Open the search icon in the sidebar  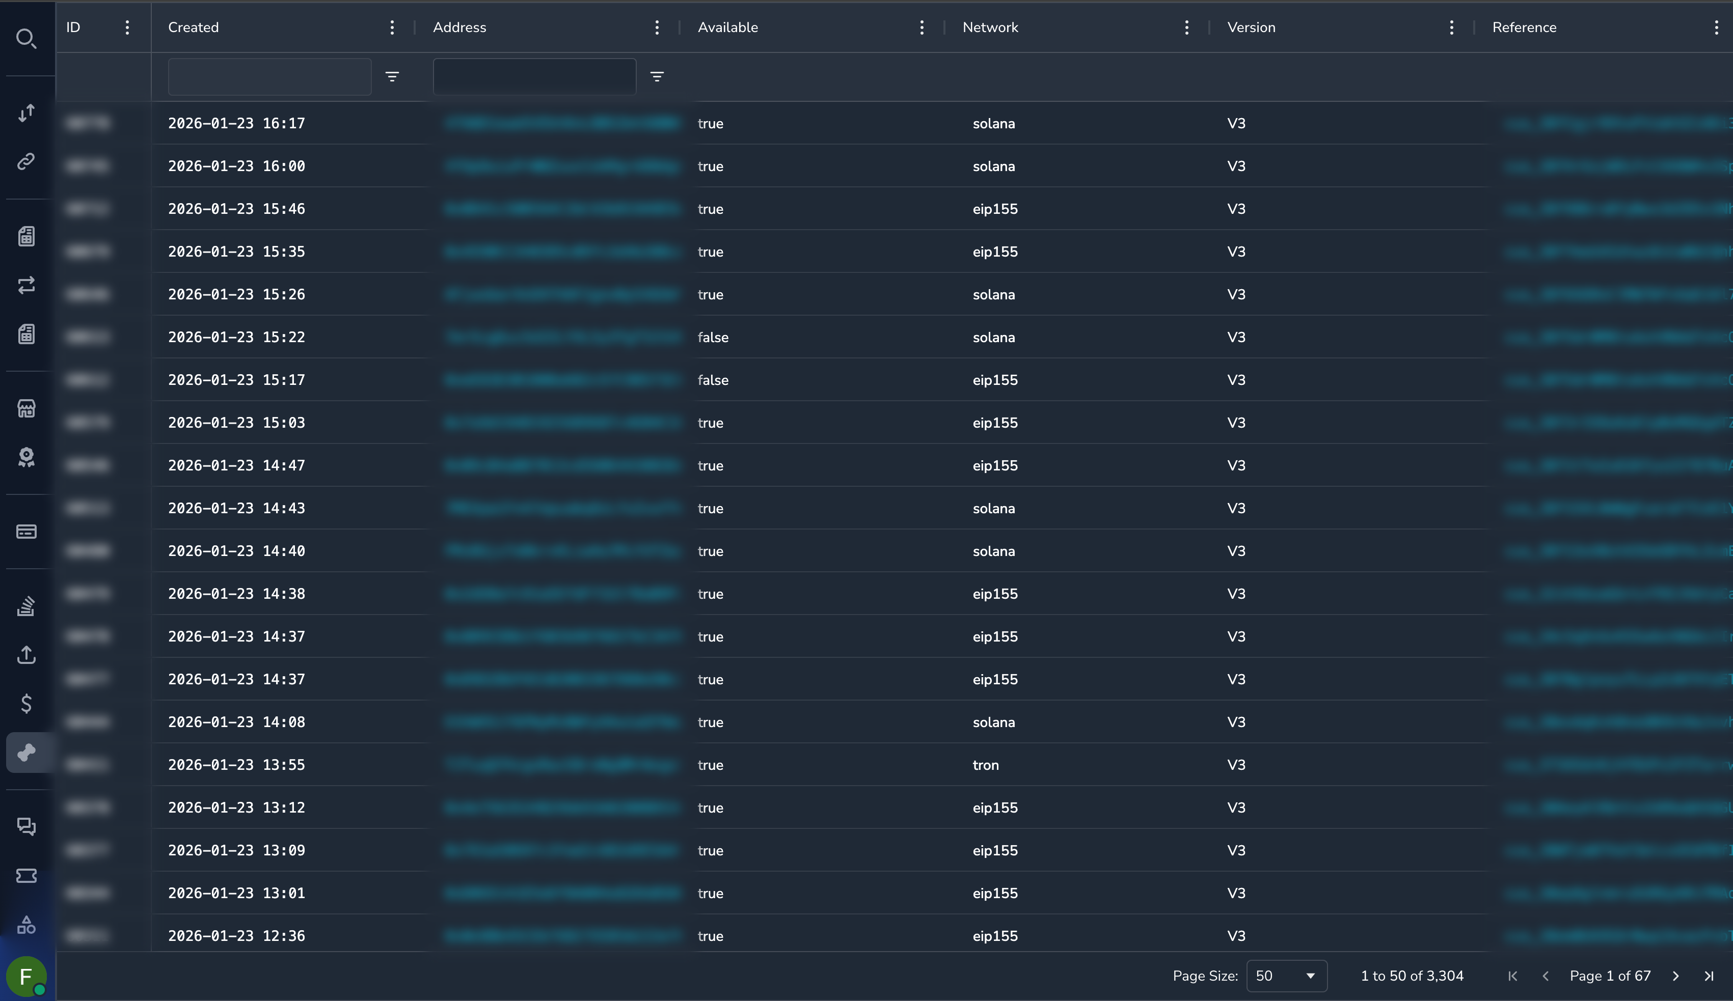pyautogui.click(x=26, y=39)
